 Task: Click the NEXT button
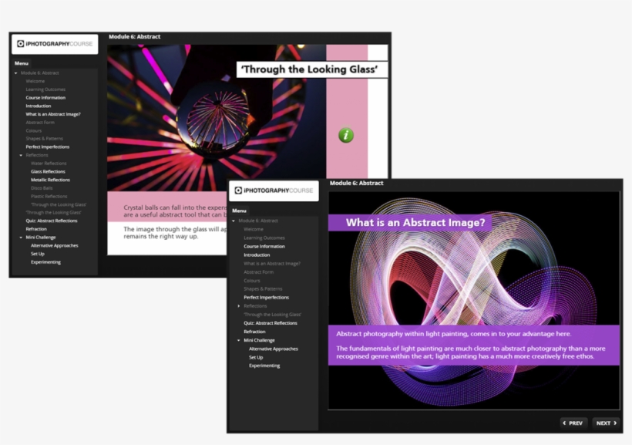[607, 423]
